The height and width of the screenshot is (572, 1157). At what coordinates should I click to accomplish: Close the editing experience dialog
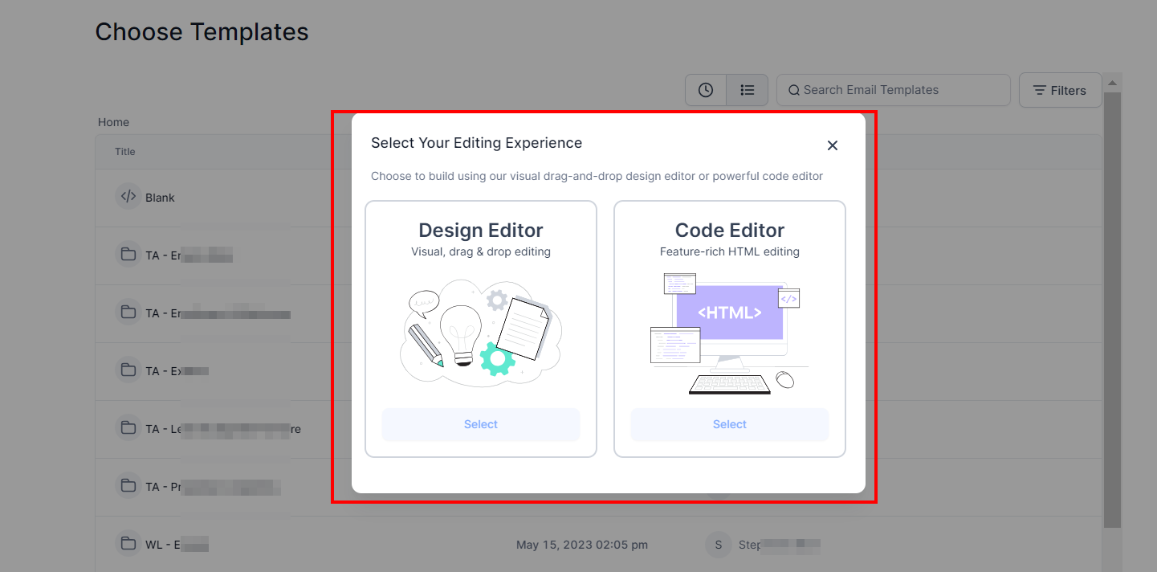833,145
